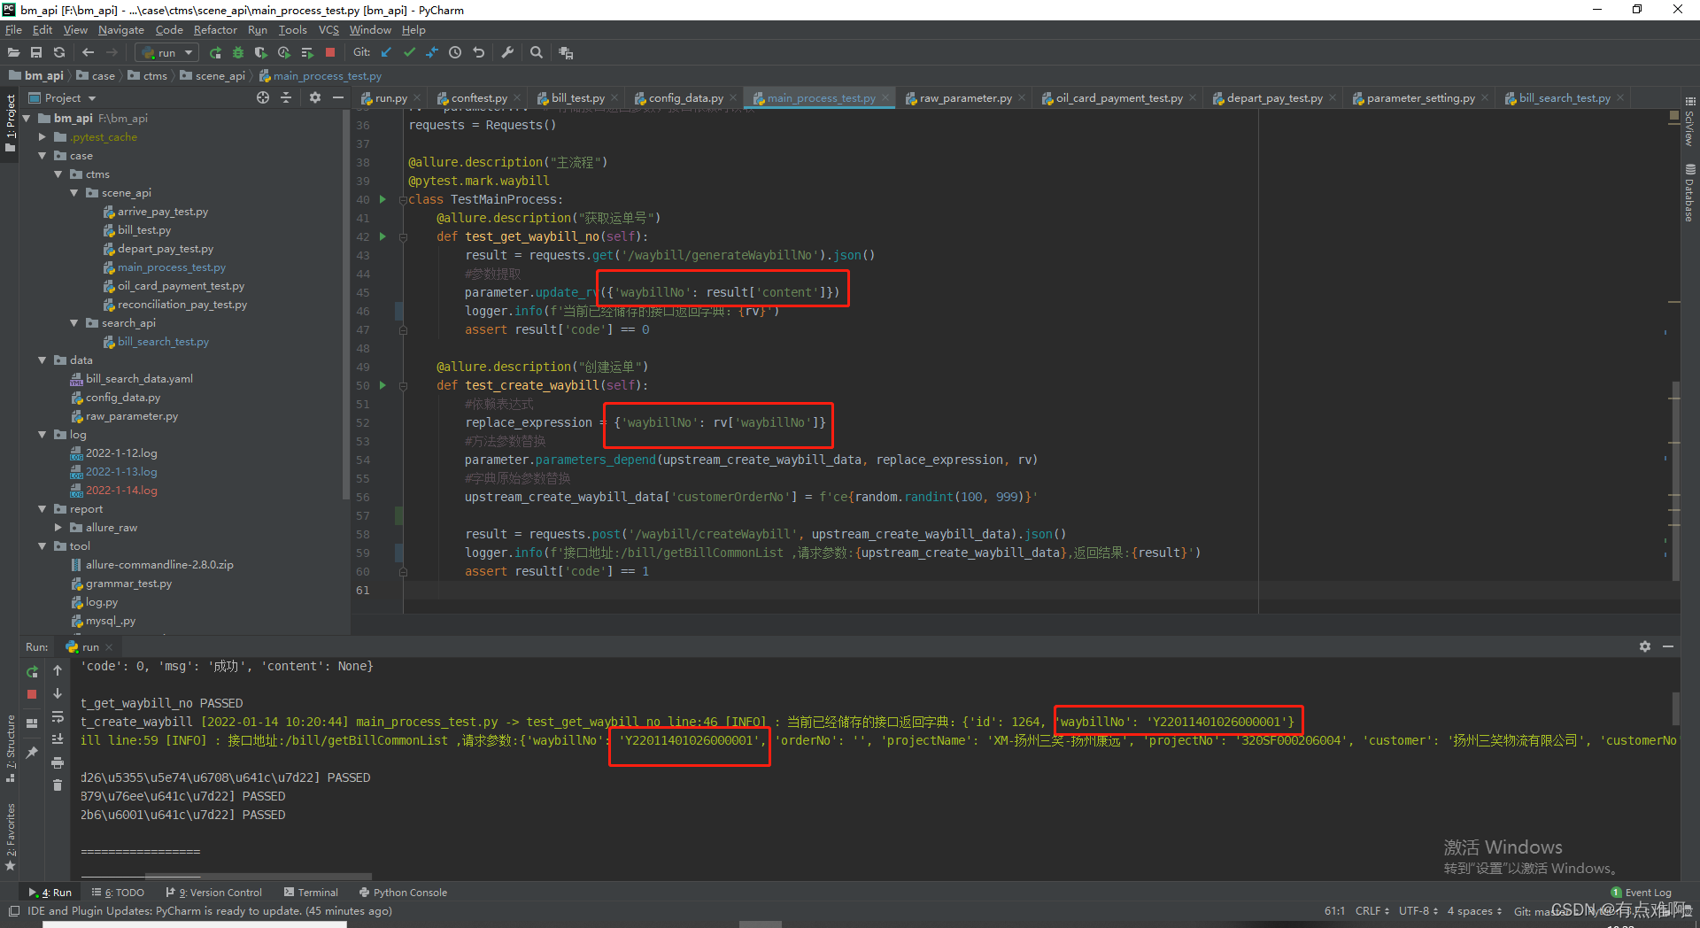Click the Git Update Project arrow icon
The image size is (1700, 928).
point(386,53)
